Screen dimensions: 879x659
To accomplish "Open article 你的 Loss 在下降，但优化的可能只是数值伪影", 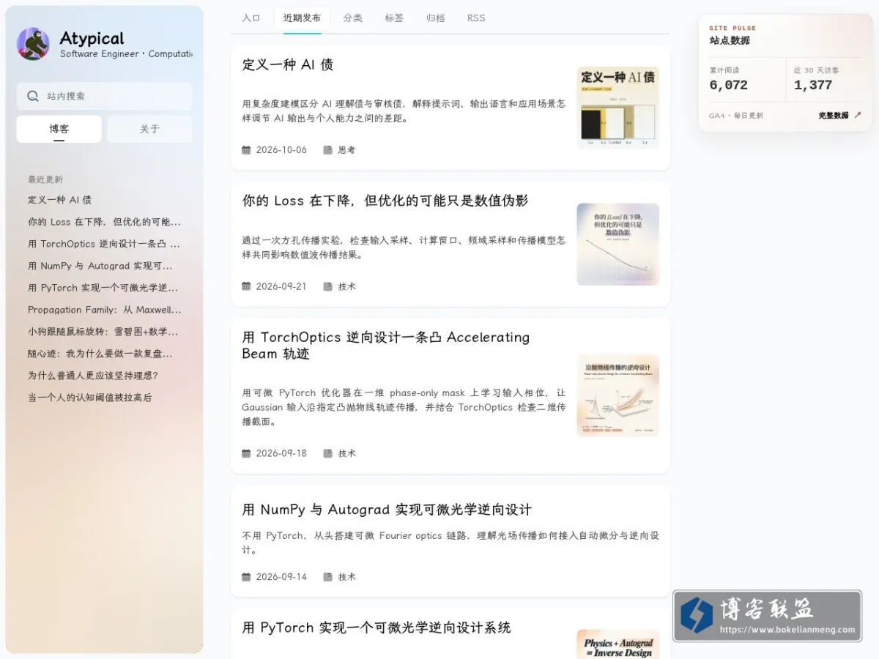I will pos(385,201).
